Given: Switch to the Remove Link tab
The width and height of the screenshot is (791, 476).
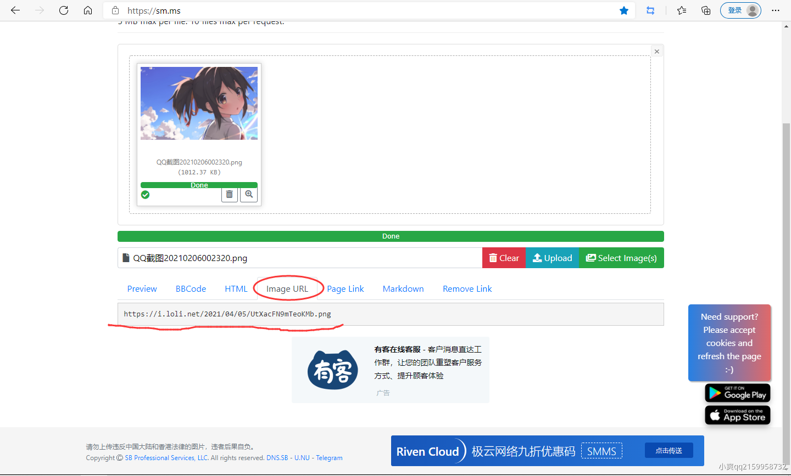Looking at the screenshot, I should pos(467,289).
